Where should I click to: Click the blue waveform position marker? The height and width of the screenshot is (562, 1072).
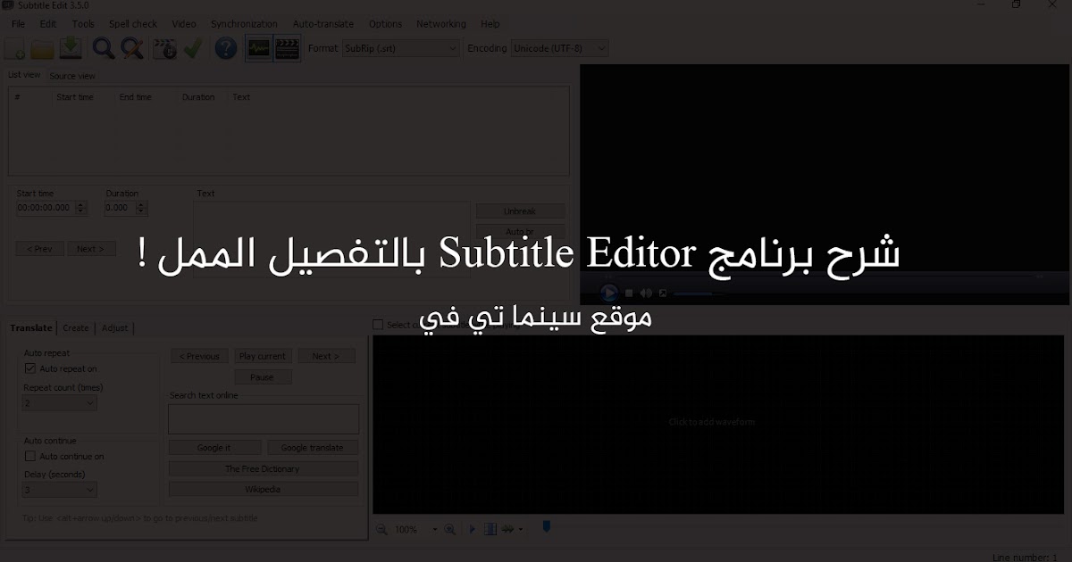(x=547, y=527)
